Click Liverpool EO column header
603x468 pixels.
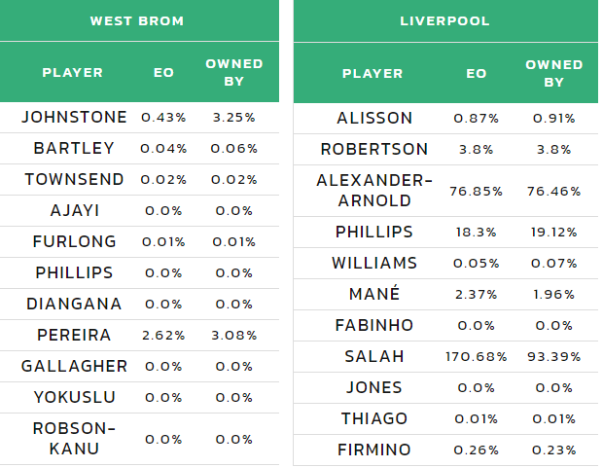[x=477, y=74]
